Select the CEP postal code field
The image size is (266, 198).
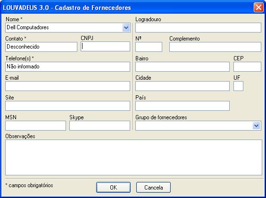coord(247,66)
